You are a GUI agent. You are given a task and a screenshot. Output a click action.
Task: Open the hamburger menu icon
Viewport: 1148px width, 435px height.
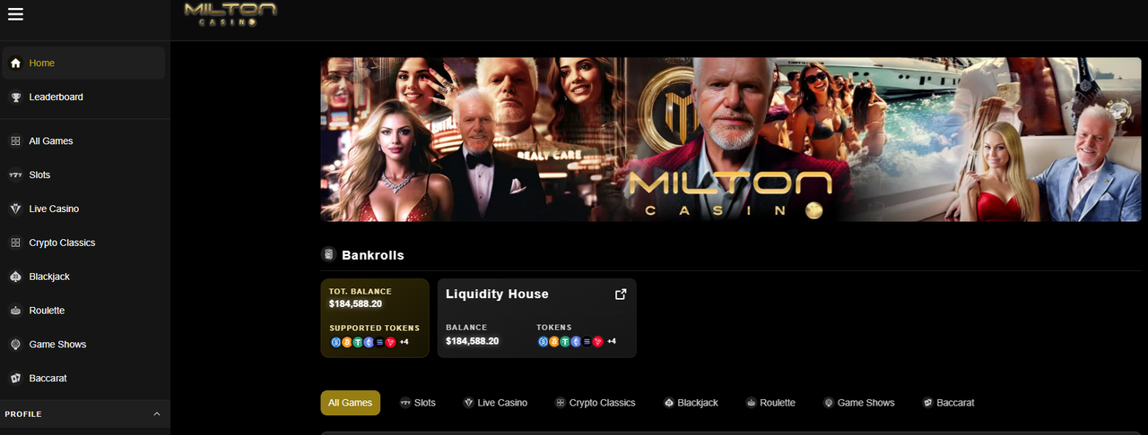(x=15, y=14)
